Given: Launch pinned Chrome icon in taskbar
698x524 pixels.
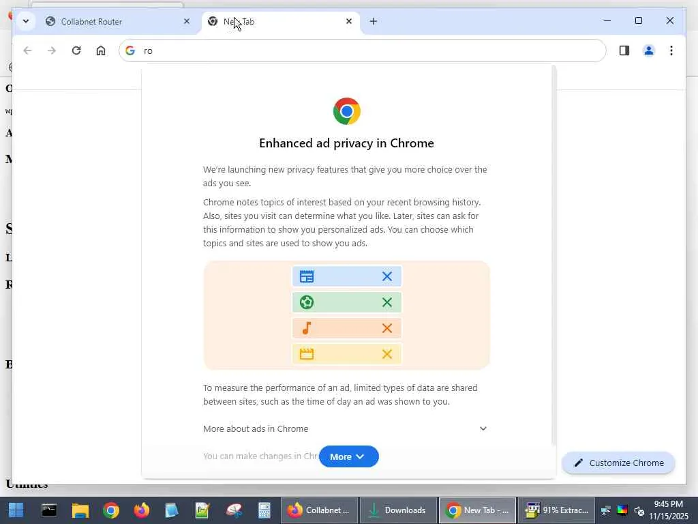Looking at the screenshot, I should (111, 510).
